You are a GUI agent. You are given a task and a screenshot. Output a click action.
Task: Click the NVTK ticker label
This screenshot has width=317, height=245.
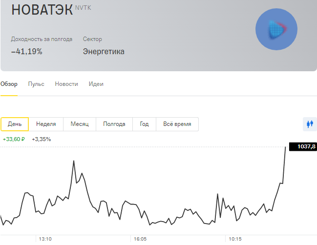83,8
